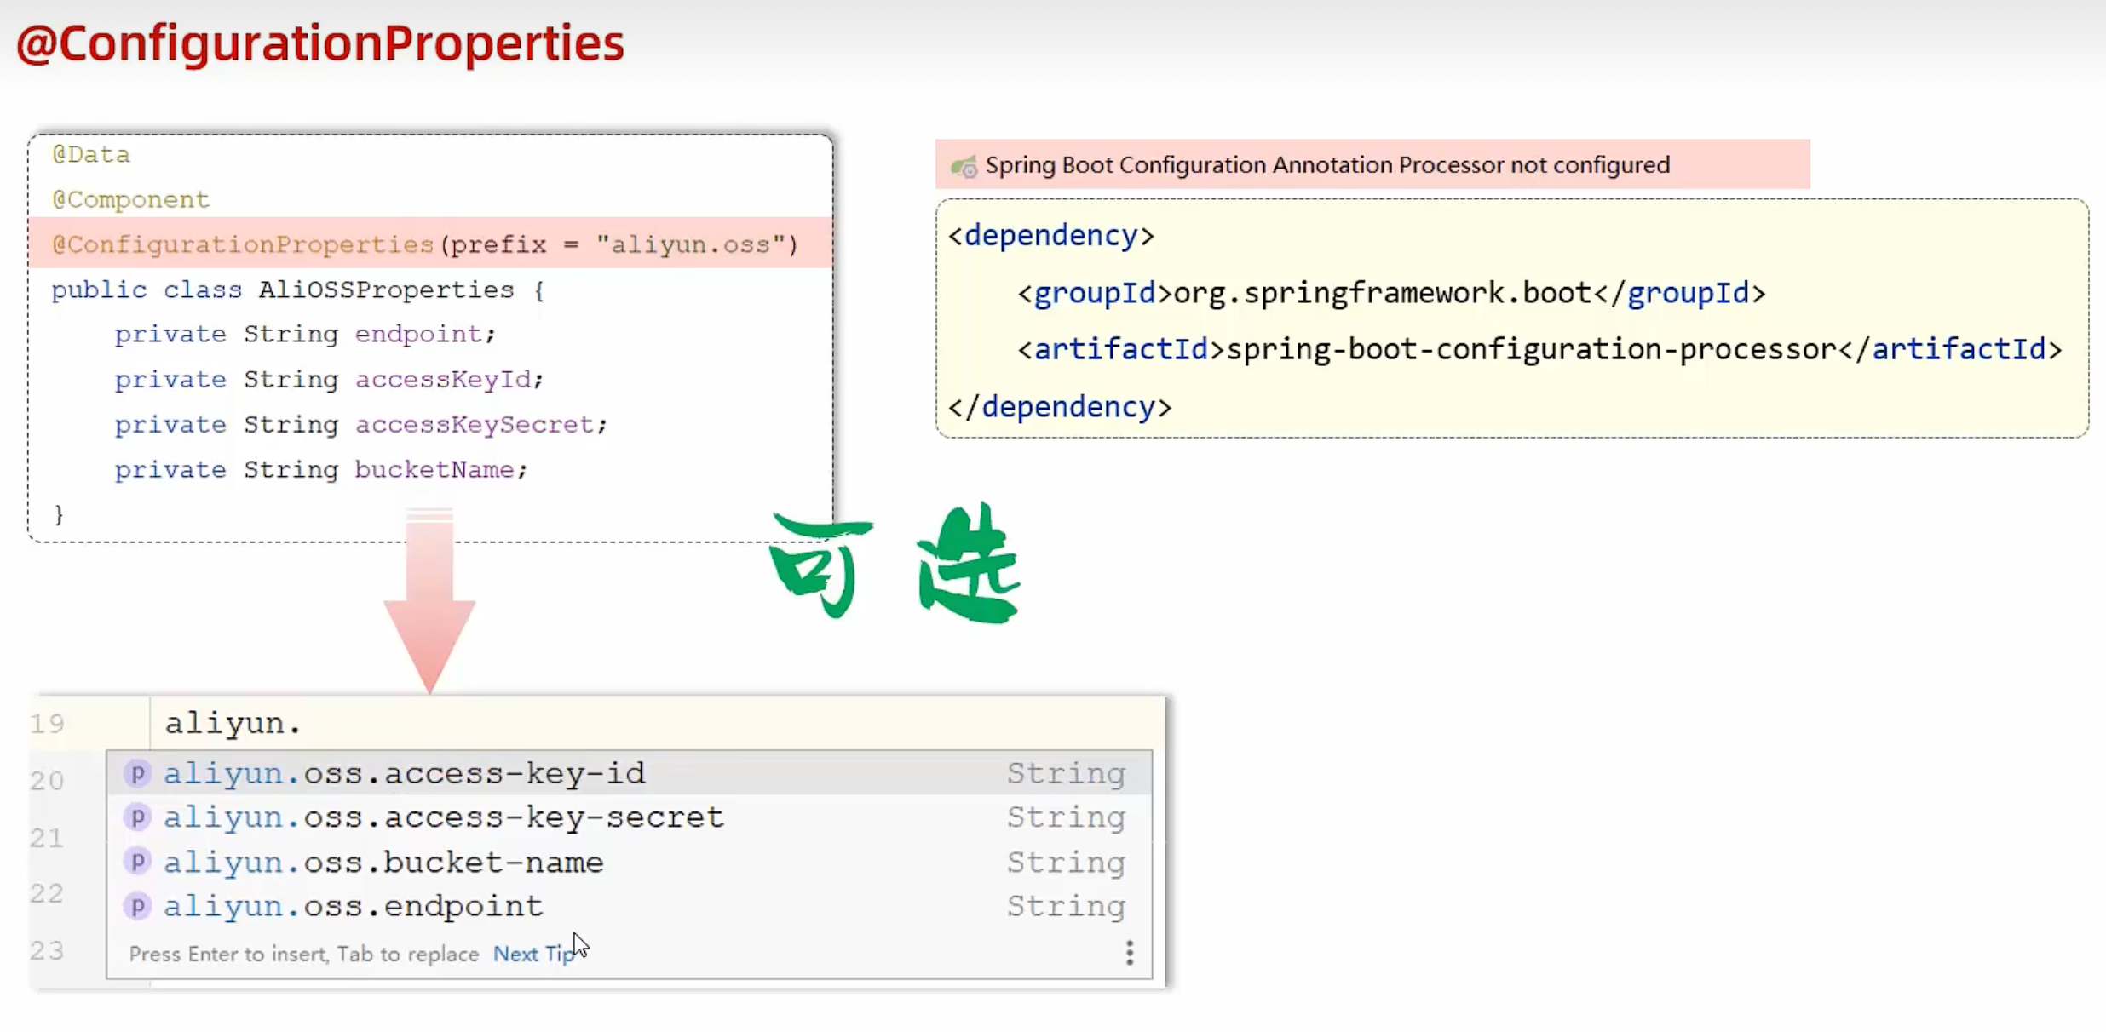
Task: Click property icon beside aliyun.oss.bucket-name
Action: tap(137, 862)
